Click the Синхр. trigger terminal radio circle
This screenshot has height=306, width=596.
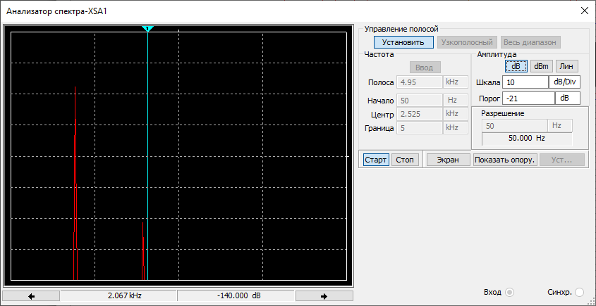(x=579, y=293)
